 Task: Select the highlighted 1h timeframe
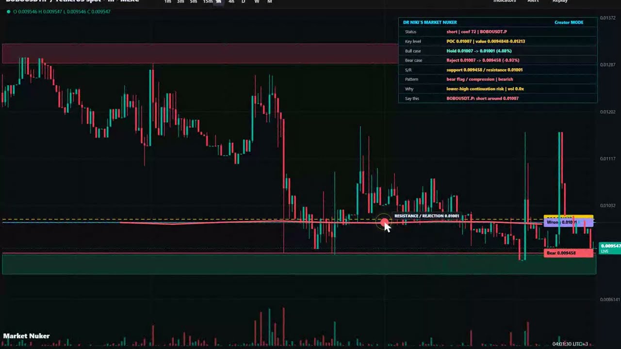[218, 1]
